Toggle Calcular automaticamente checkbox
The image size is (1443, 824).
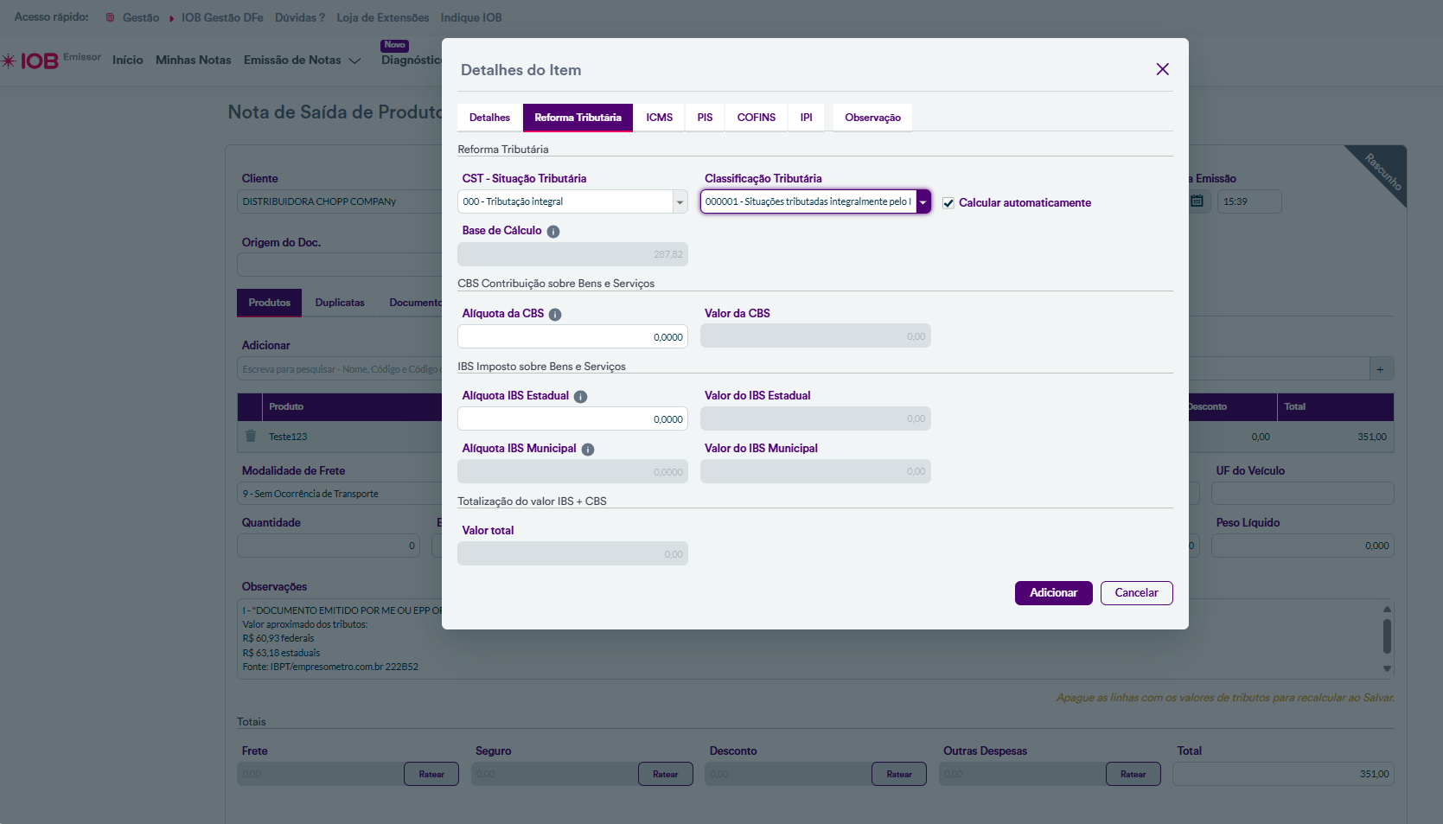[948, 203]
